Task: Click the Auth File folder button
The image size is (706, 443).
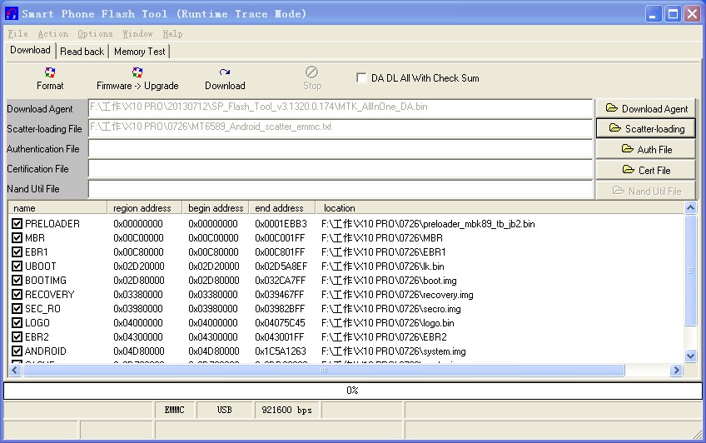Action: pyautogui.click(x=646, y=150)
